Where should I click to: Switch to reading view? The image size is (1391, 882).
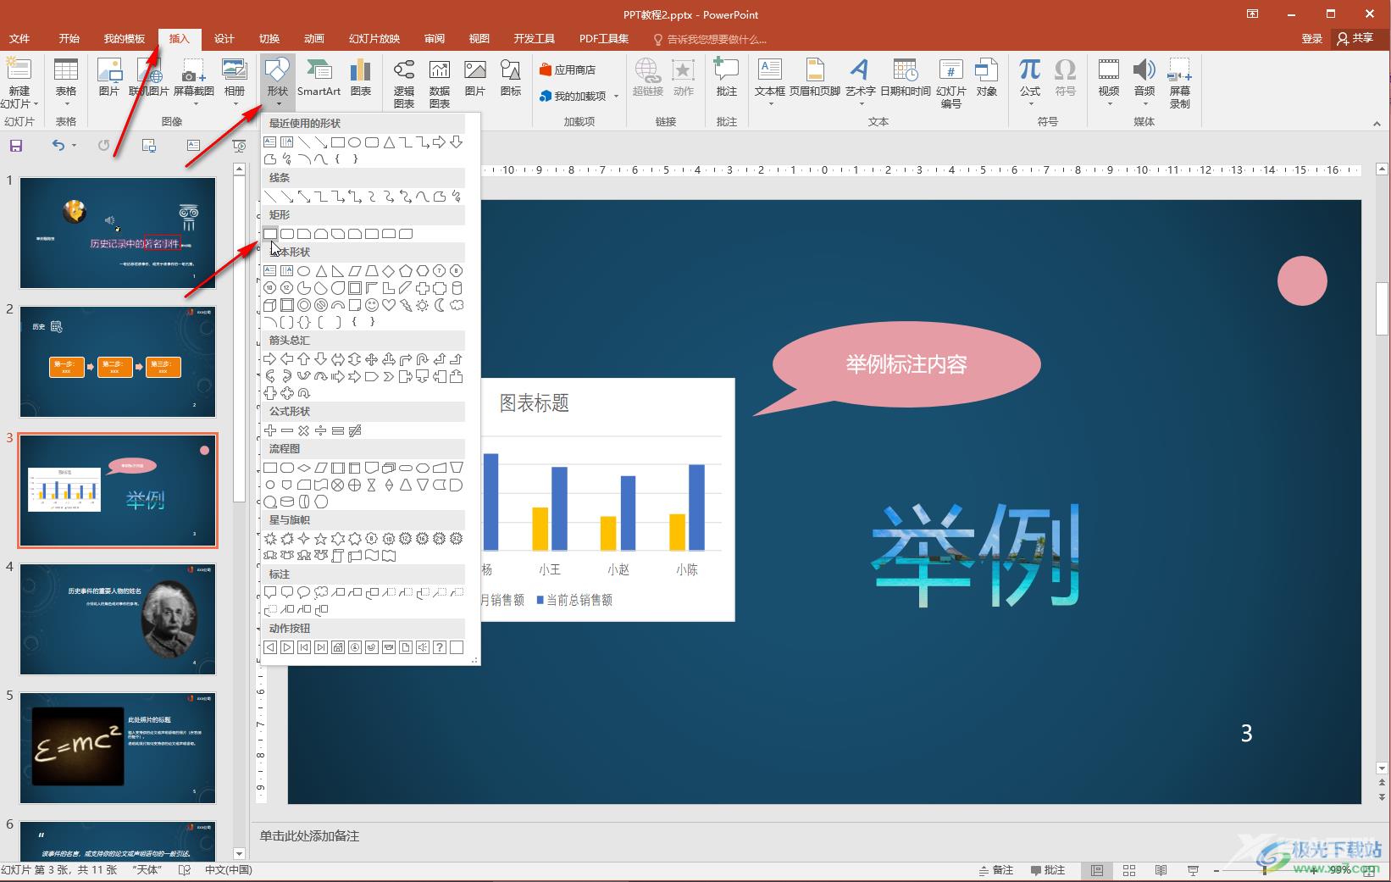coord(1161,870)
